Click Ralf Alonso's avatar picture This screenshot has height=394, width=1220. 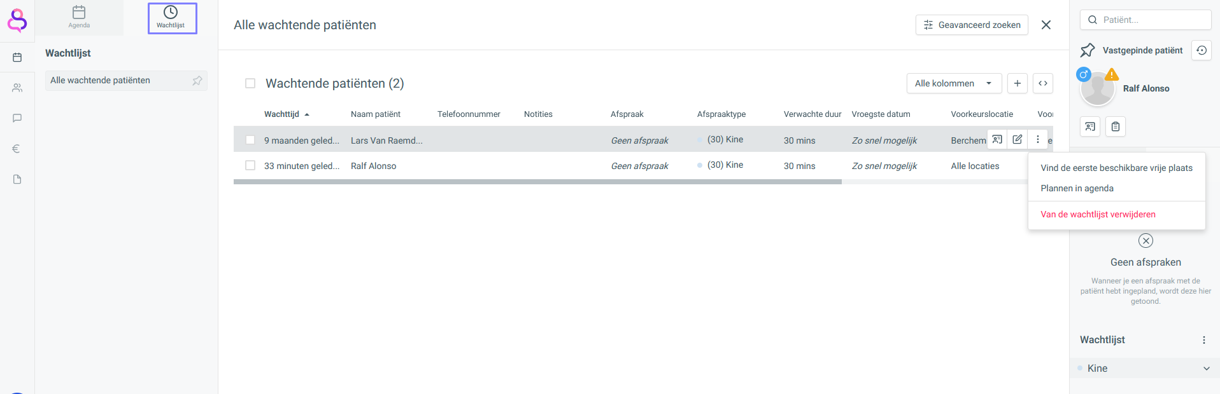(x=1098, y=90)
